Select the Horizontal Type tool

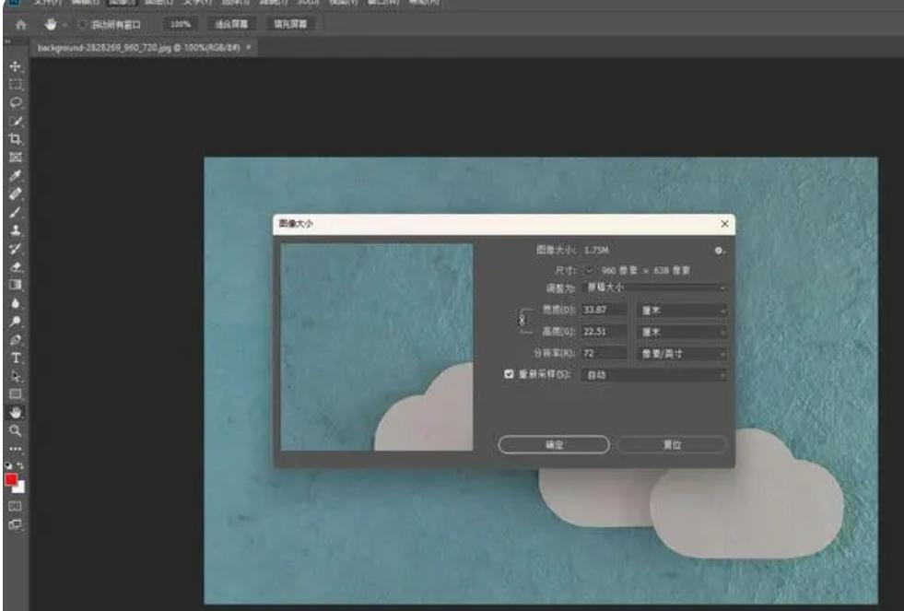(15, 358)
